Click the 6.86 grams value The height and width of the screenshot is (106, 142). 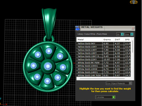[106, 66]
